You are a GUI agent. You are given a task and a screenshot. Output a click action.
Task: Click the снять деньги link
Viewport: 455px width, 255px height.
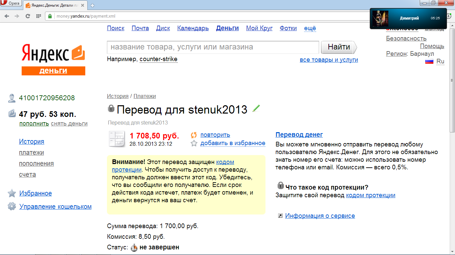69,124
